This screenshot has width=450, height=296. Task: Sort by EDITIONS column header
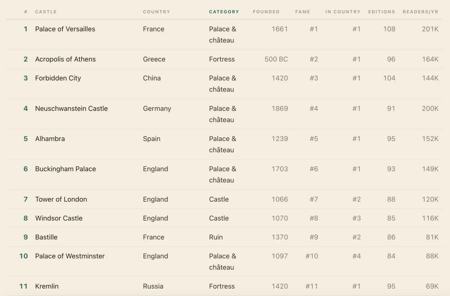(381, 12)
